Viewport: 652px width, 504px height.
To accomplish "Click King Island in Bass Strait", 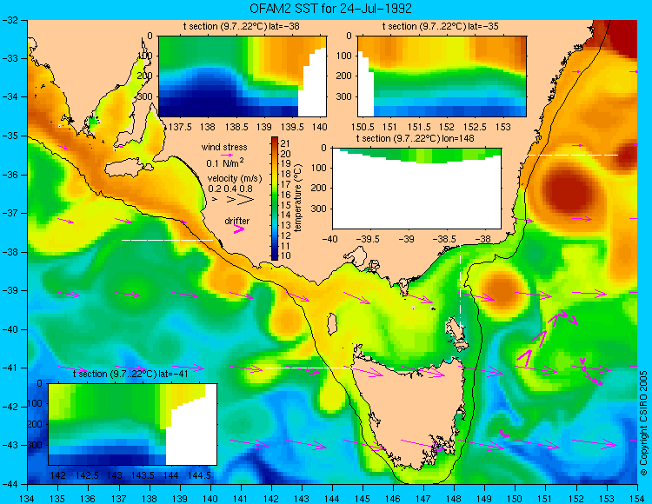I will [332, 324].
